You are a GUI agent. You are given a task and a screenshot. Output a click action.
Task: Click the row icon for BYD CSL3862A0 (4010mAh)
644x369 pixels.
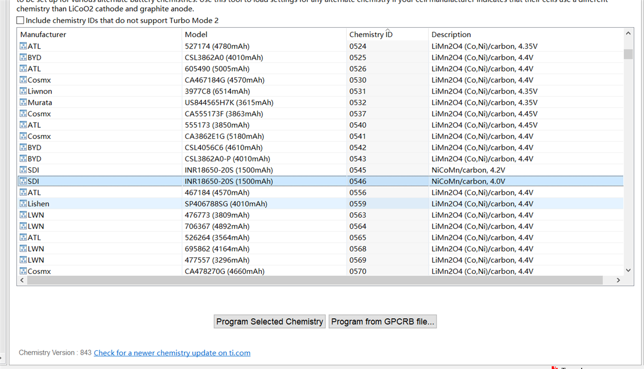click(23, 58)
